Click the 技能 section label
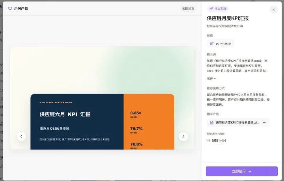Viewport: 284px width, 181px height. (210, 35)
